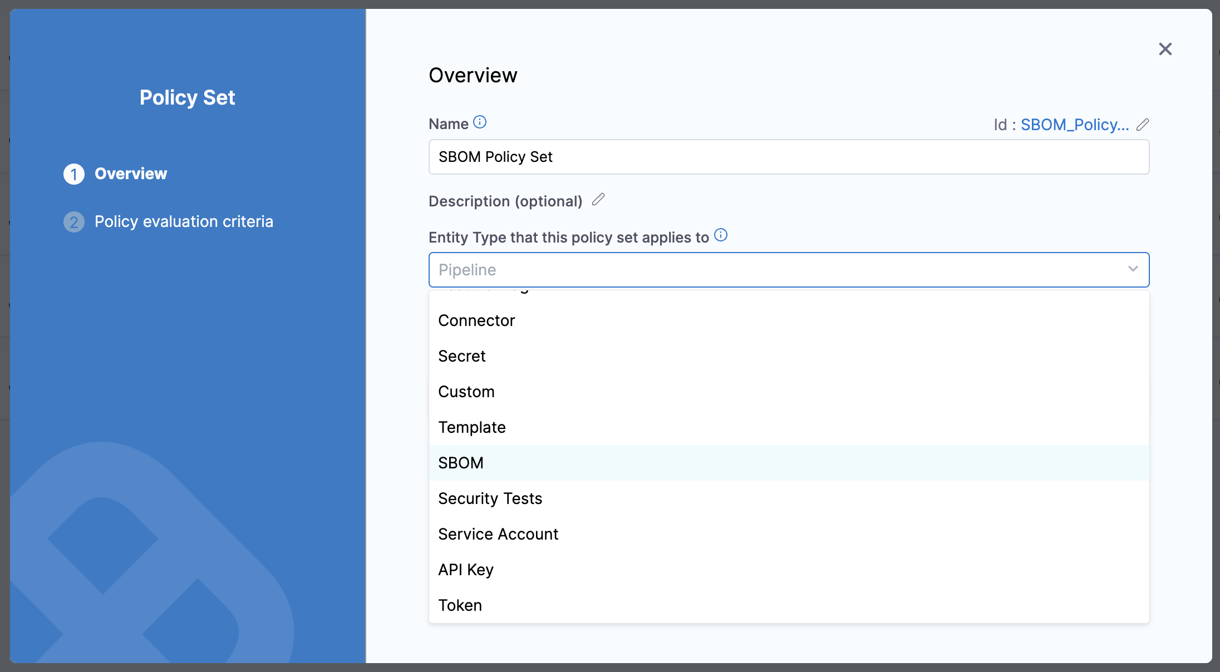The height and width of the screenshot is (672, 1220).
Task: Open Policy evaluation criteria step
Action: [x=184, y=221]
